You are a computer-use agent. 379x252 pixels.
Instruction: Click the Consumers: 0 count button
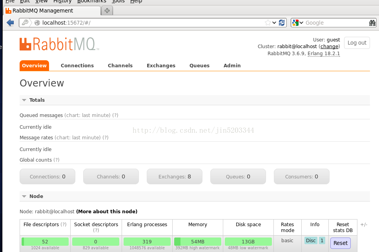tap(302, 176)
